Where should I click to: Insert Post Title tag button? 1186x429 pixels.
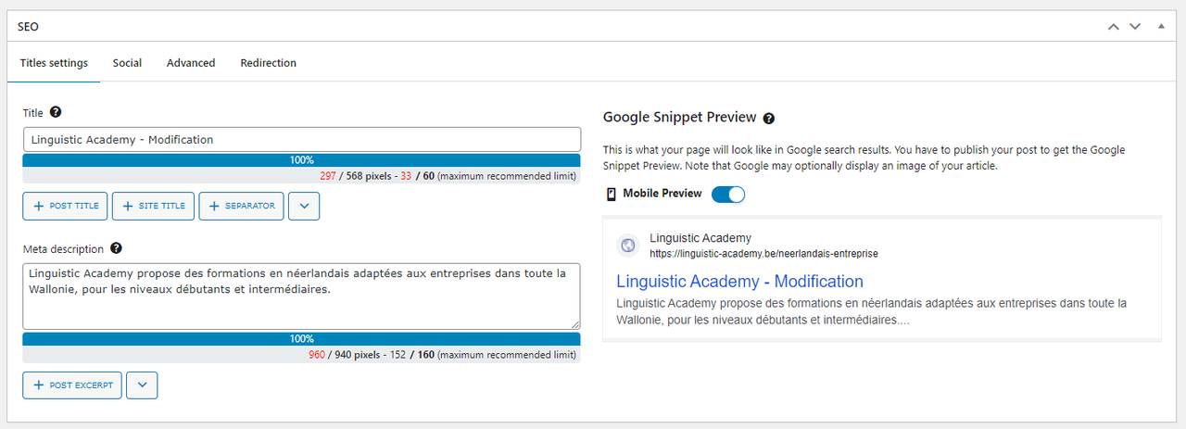coord(66,206)
